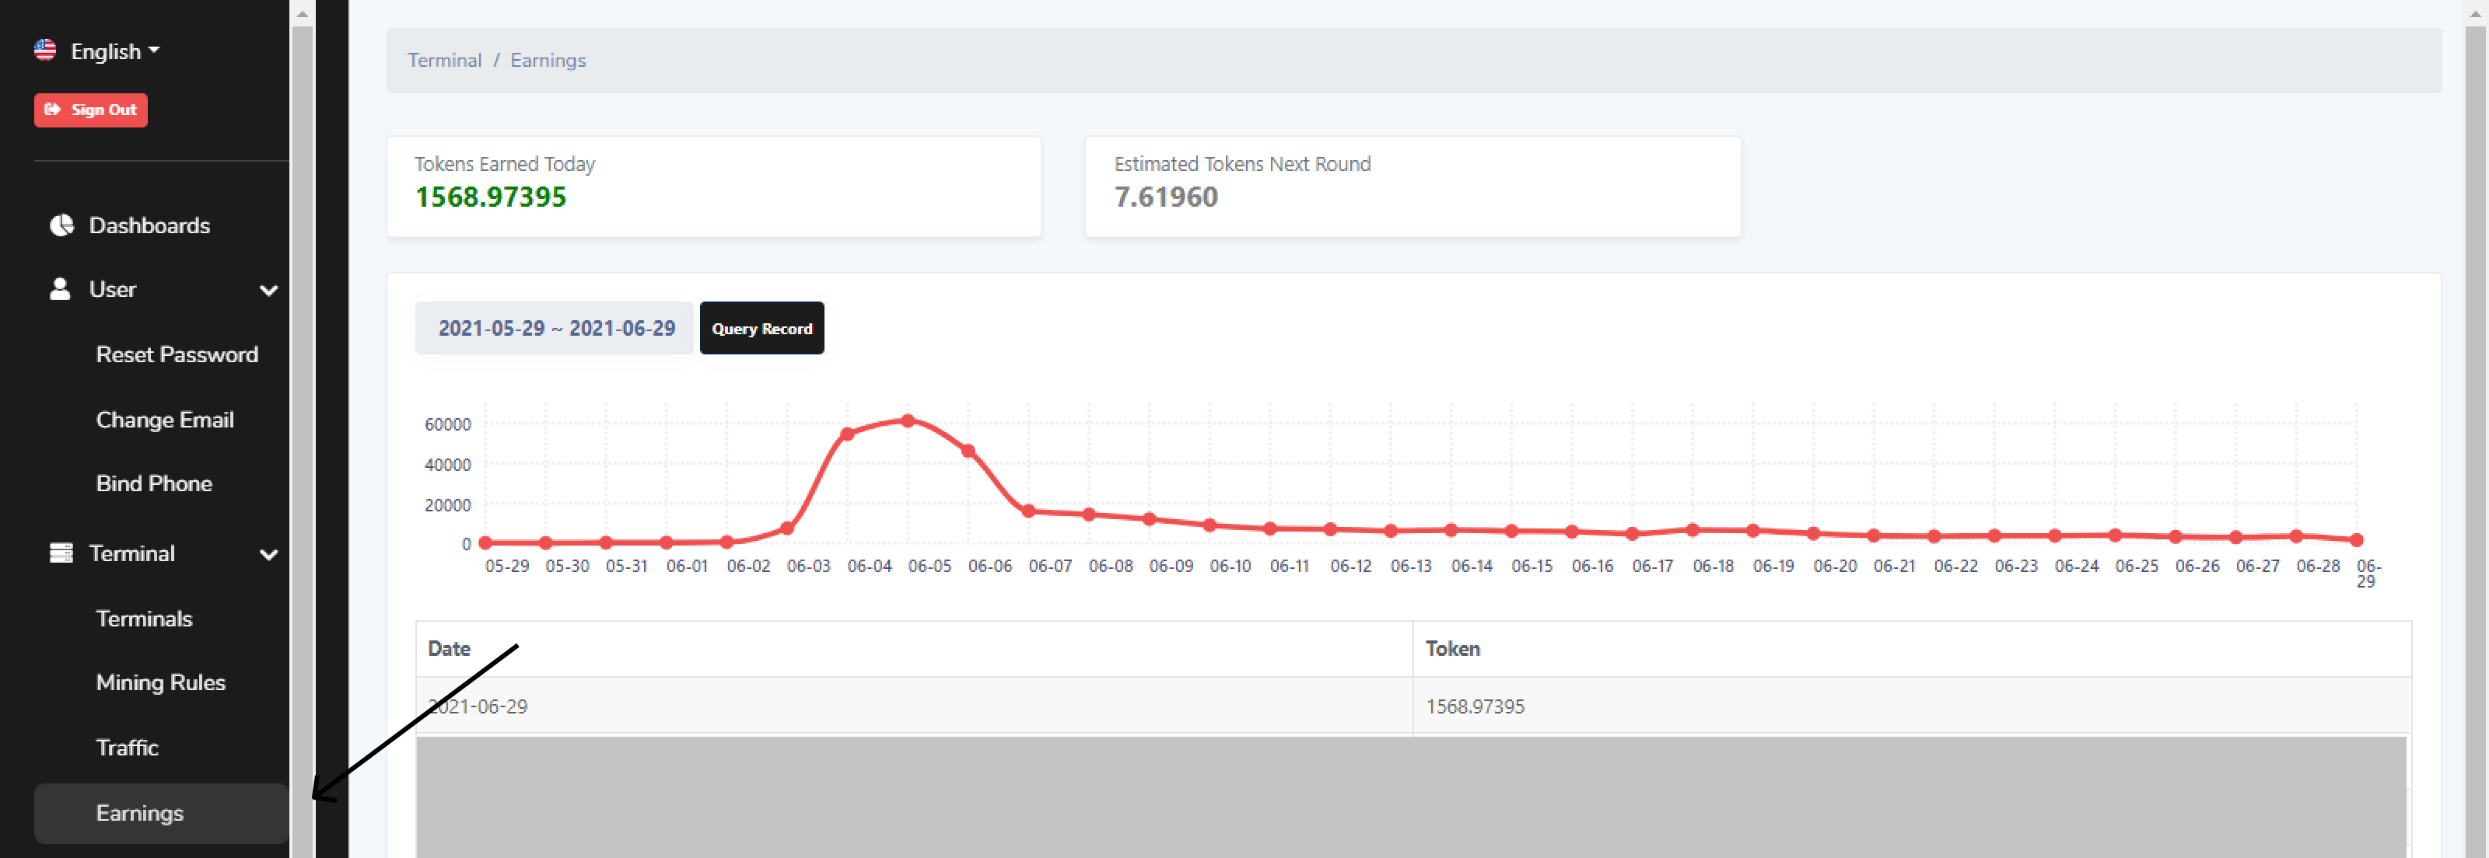Click the sidebar vertical scrollbar
Screen dimensions: 2489x858
click(x=302, y=434)
